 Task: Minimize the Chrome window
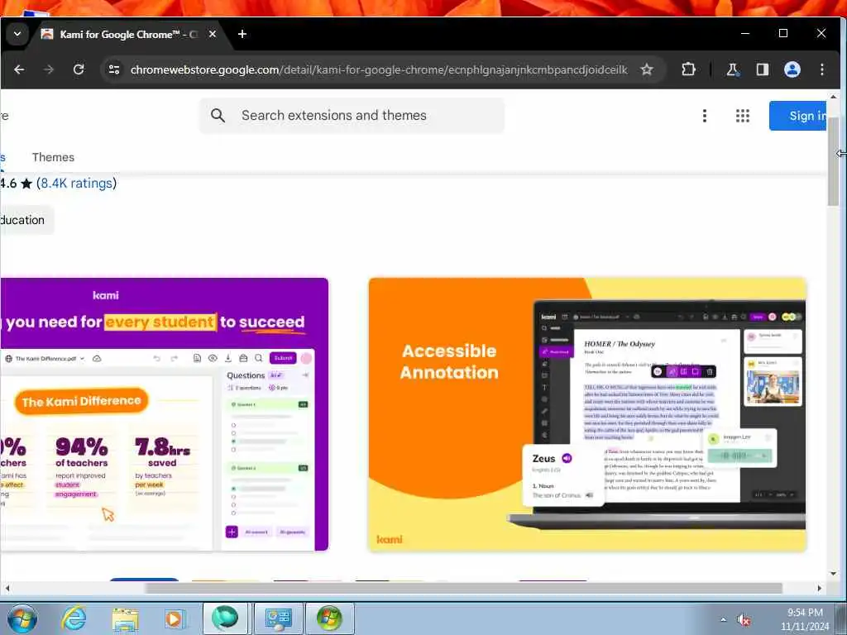click(x=745, y=33)
